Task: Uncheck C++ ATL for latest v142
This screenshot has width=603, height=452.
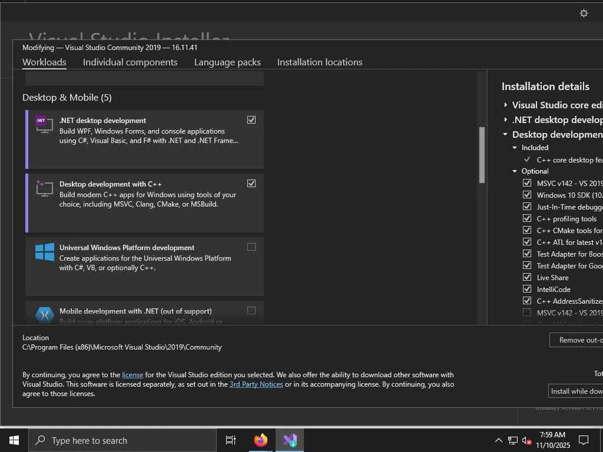Action: click(527, 242)
